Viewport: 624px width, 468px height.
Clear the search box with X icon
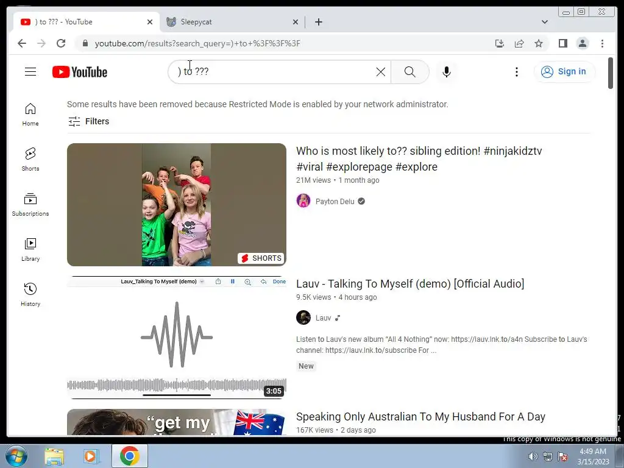[x=381, y=72]
